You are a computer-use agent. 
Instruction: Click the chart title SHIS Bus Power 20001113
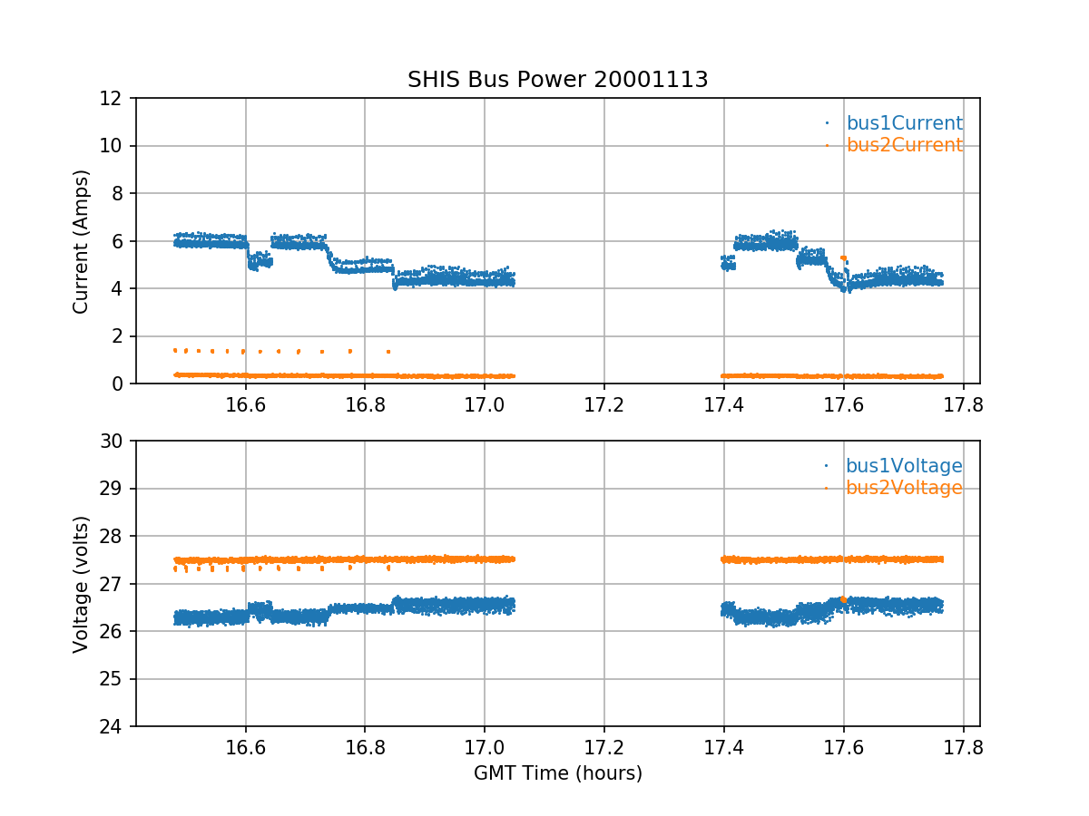point(557,80)
